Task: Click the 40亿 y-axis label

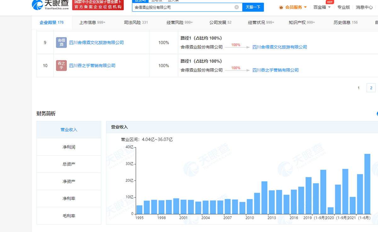Action: tap(129, 147)
